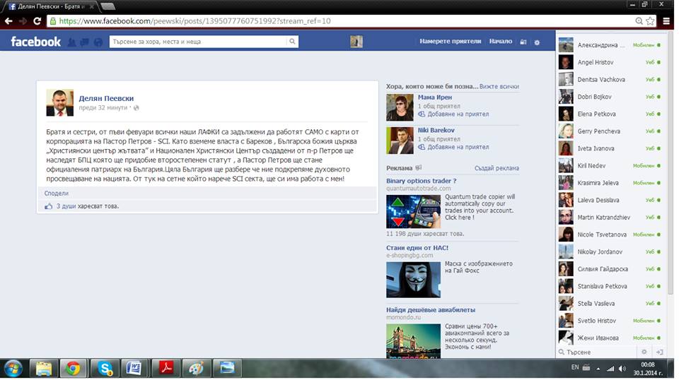Click the hide chat sidebar icon
The image size is (679, 380).
click(x=659, y=352)
